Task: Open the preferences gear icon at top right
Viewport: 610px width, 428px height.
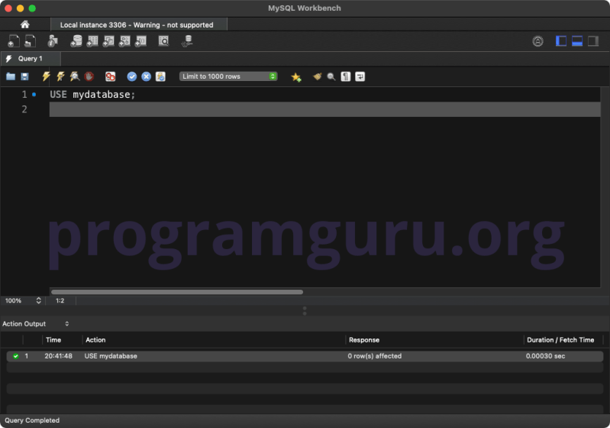Action: pos(537,41)
